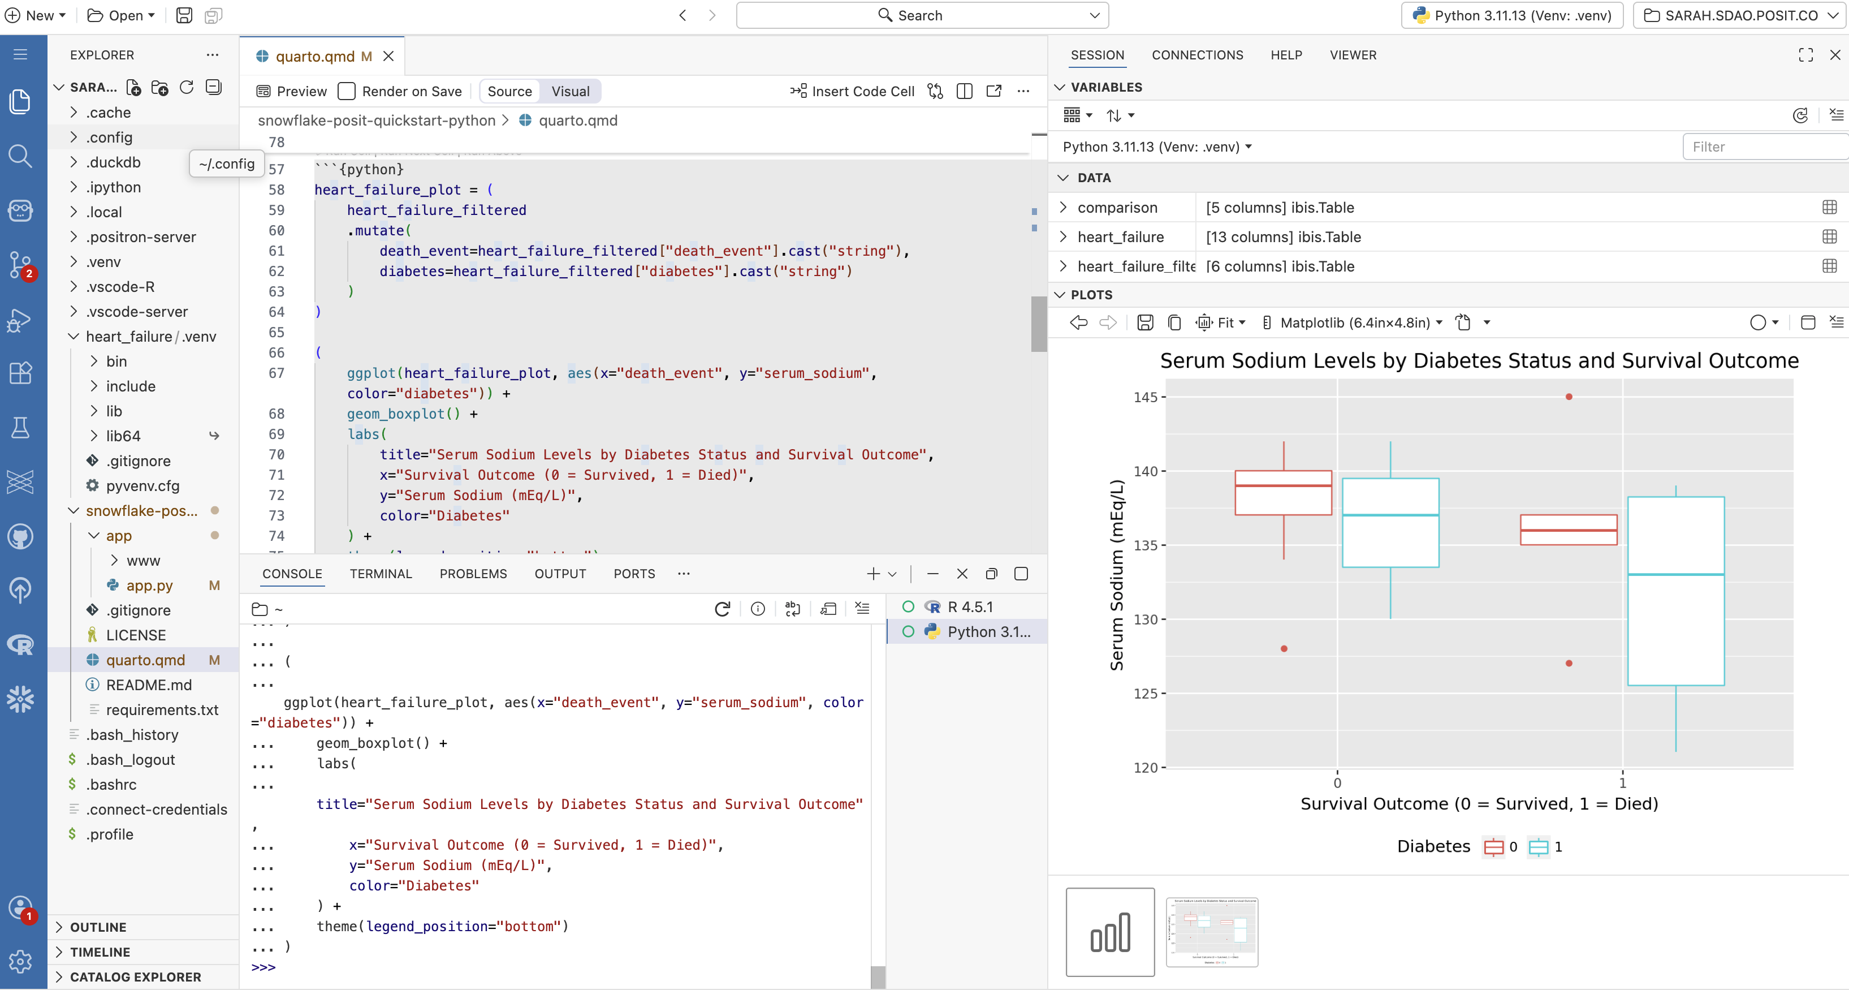View comparison table in Data Explorer

click(1829, 208)
